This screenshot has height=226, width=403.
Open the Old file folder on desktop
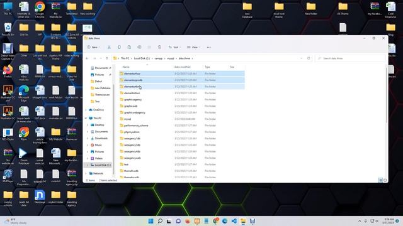(24, 30)
